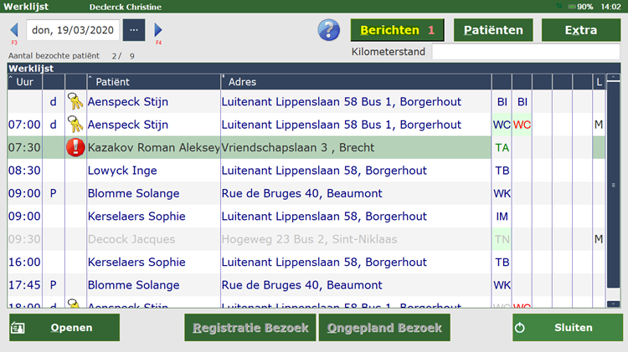Go to next day with right arrow
Image resolution: width=628 pixels, height=352 pixels.
tap(159, 30)
